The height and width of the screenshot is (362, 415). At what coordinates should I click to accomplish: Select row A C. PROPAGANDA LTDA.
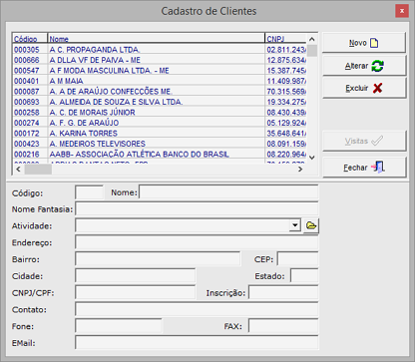(x=160, y=50)
